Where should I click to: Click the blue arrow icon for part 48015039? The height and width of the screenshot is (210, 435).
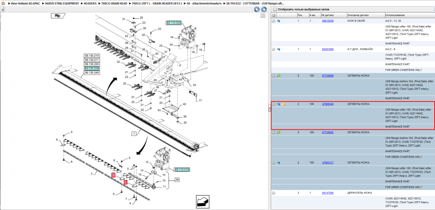click(278, 21)
